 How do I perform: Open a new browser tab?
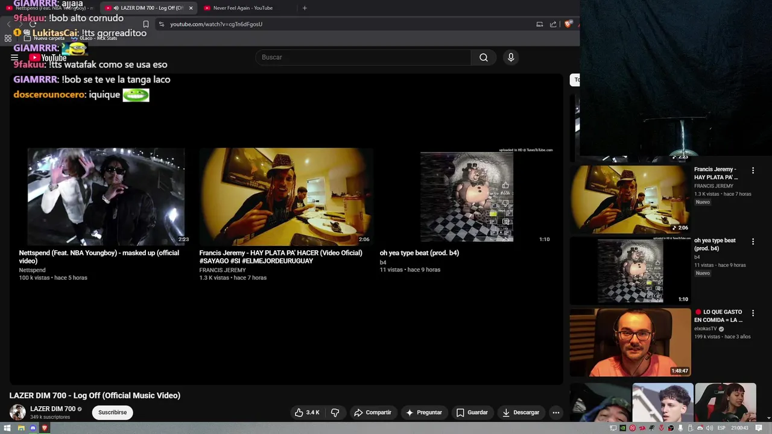click(x=305, y=8)
